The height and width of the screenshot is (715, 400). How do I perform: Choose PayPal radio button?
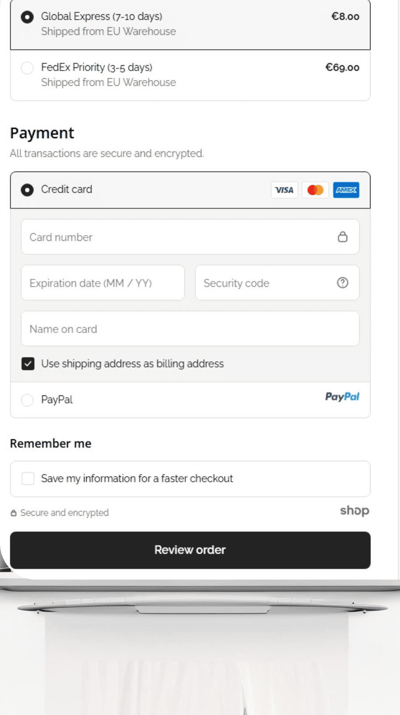27,400
